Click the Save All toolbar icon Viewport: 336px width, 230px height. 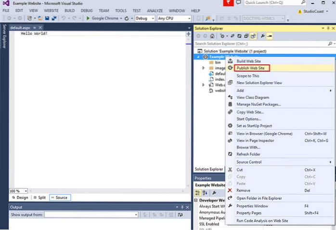(x=54, y=18)
